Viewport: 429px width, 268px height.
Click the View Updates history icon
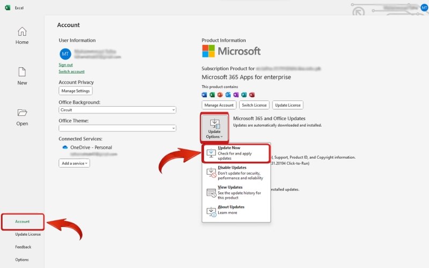211,192
